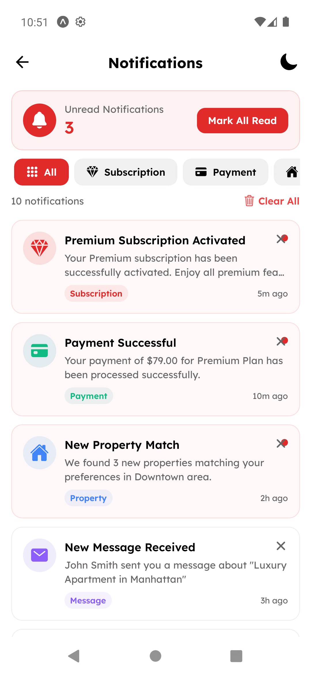
Task: Click the trash icon next to Clear All
Action: (x=249, y=201)
